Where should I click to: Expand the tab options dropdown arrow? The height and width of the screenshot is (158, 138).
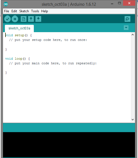[x=126, y=28]
